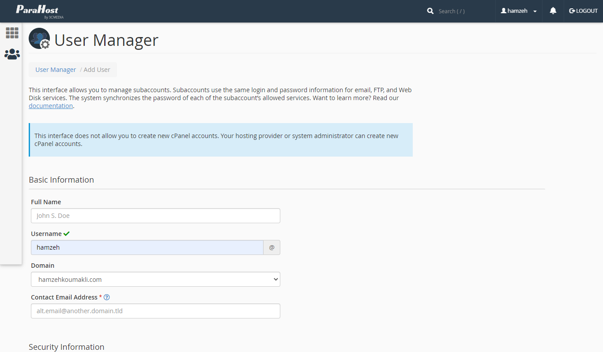Go to User Manager breadcrumb link

point(56,70)
